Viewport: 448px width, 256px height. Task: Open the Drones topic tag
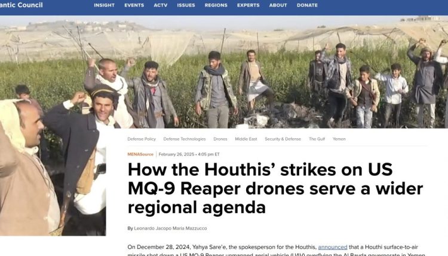pos(220,139)
